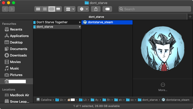Select the home folder in sidebar

[17, 81]
